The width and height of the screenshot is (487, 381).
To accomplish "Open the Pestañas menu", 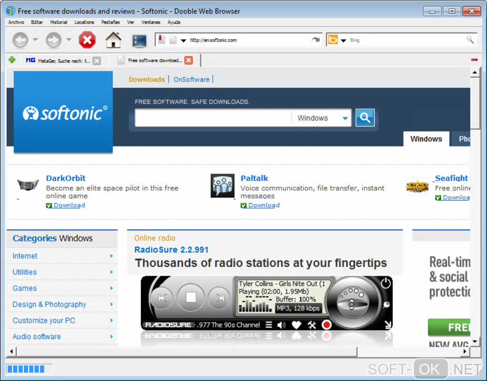I will point(110,22).
